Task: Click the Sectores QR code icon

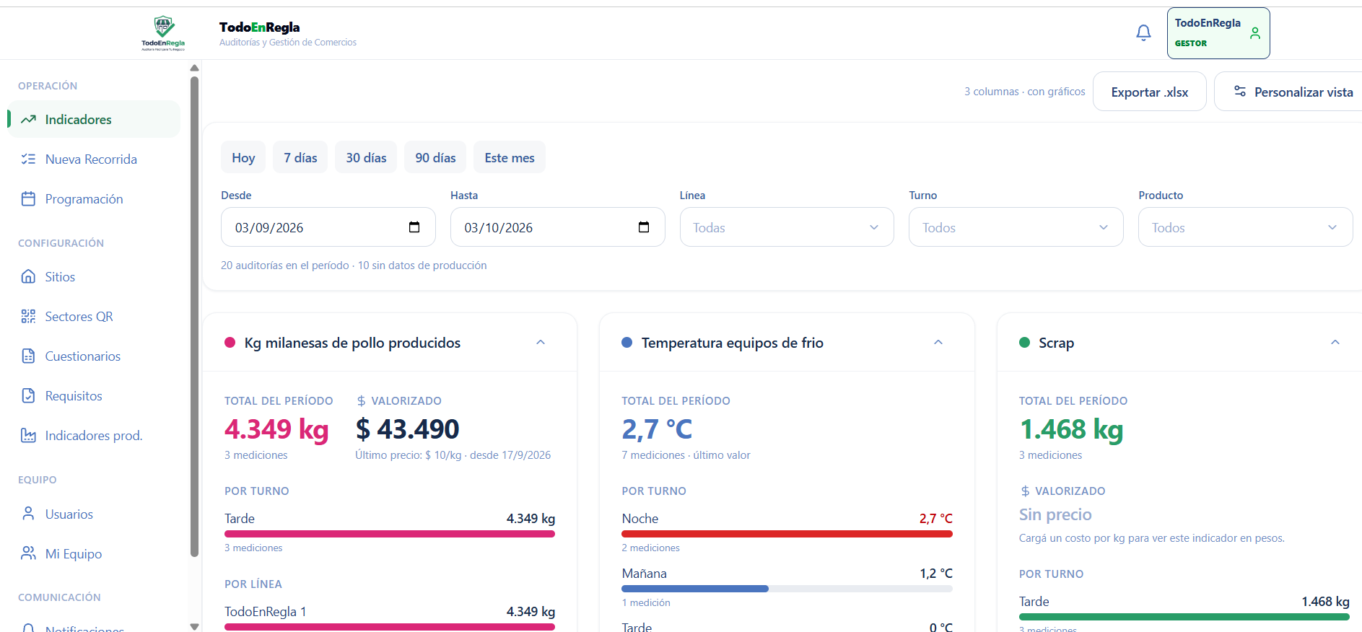Action: tap(28, 316)
